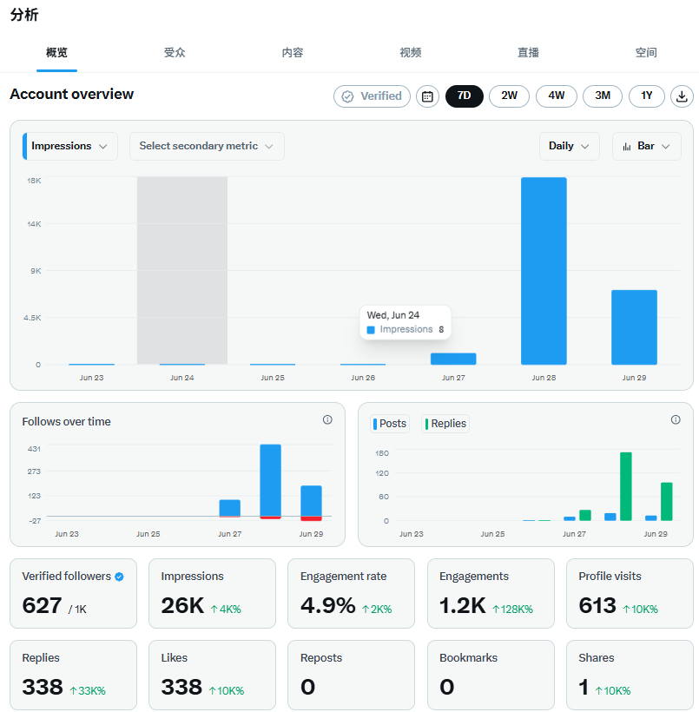Select the 3M time range
This screenshot has height=712, width=699.
point(603,96)
